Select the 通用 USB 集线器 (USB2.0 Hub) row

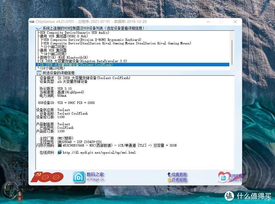[64, 36]
